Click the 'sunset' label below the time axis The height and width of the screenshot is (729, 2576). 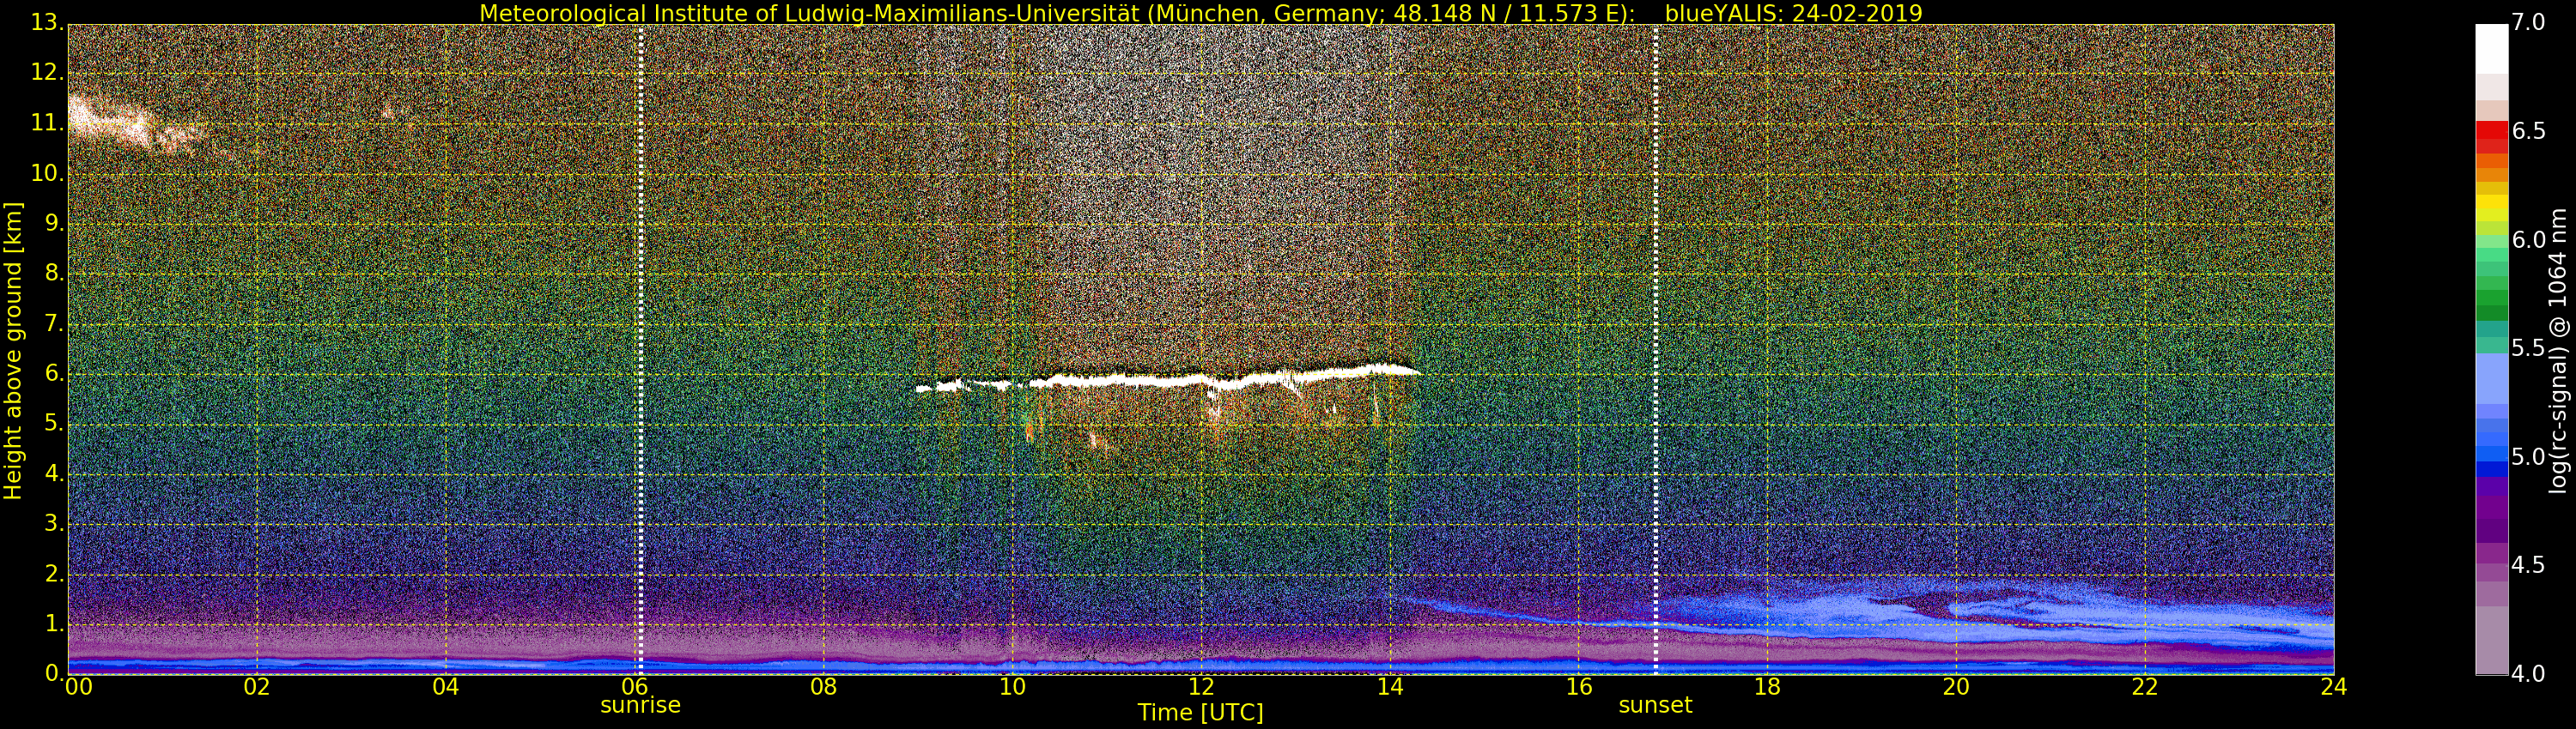click(x=1655, y=705)
